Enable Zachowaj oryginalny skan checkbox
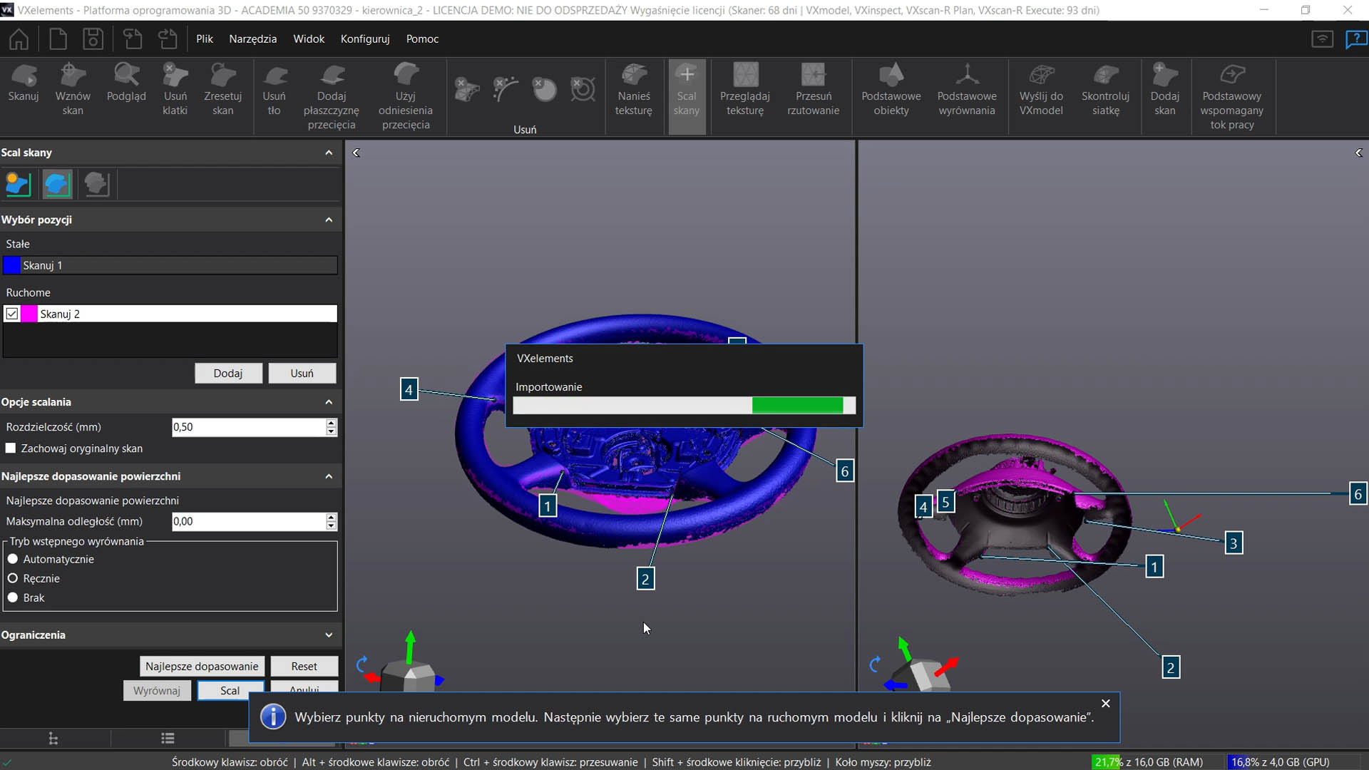Screen dimensions: 1369x770 [x=11, y=448]
